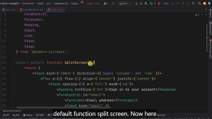Screen dimensions: 212x119
Task: Click Login.jsx breadcrumb in navigation bar
Action: (93, 4)
